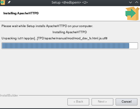Click the unfilled end of progress bar
Screen dimensions: 140x109
coord(133,46)
